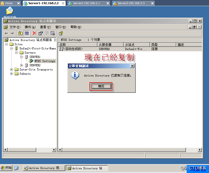The height and width of the screenshot is (173, 209).
Task: Close the Server1-192.168.2.2 tab
Action: tap(63, 3)
